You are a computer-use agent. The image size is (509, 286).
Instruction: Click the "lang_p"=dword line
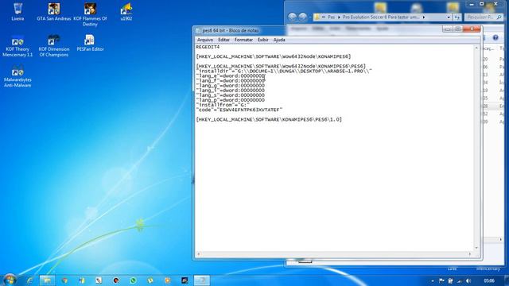pos(231,100)
